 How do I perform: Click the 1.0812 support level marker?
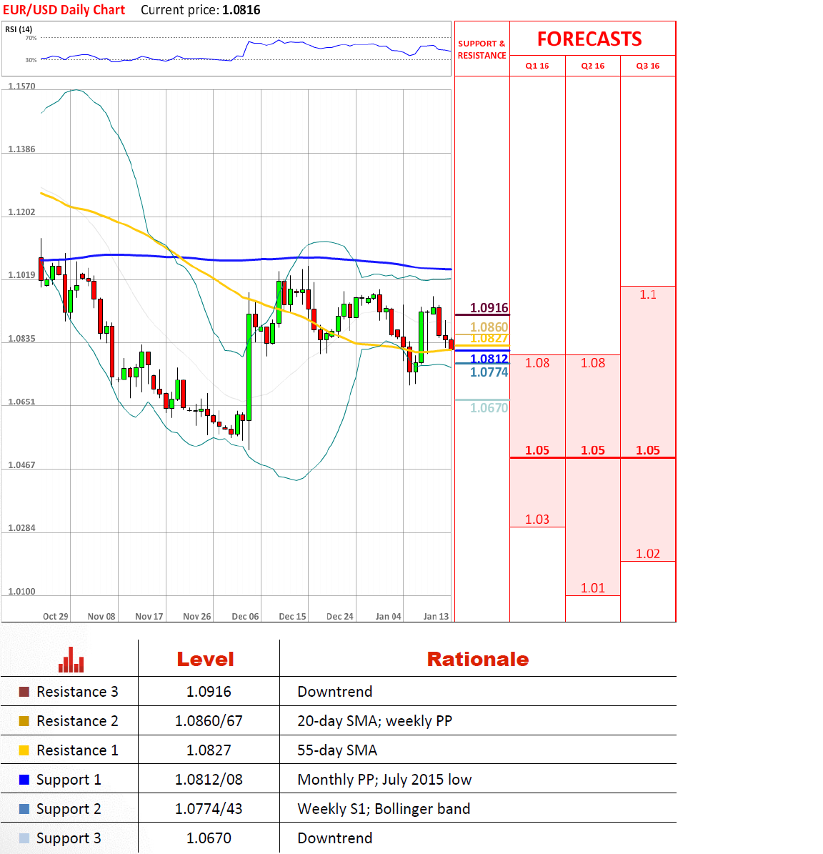point(489,358)
